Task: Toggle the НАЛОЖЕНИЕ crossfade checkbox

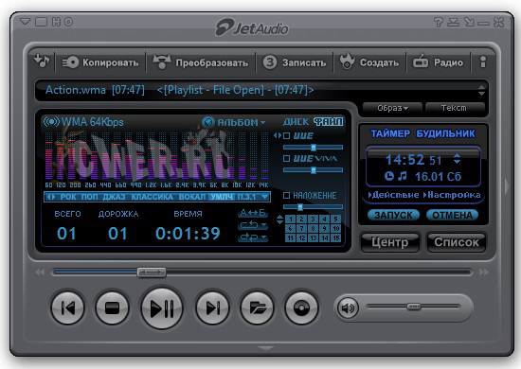Action: [287, 195]
